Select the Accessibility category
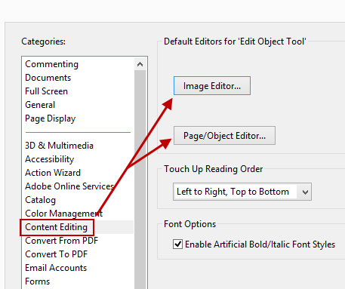 (x=50, y=159)
